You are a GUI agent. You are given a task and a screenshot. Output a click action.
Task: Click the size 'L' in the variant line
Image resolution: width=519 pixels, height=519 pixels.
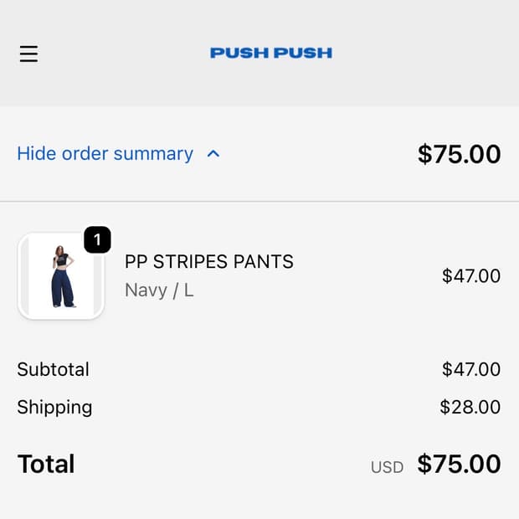pyautogui.click(x=188, y=290)
